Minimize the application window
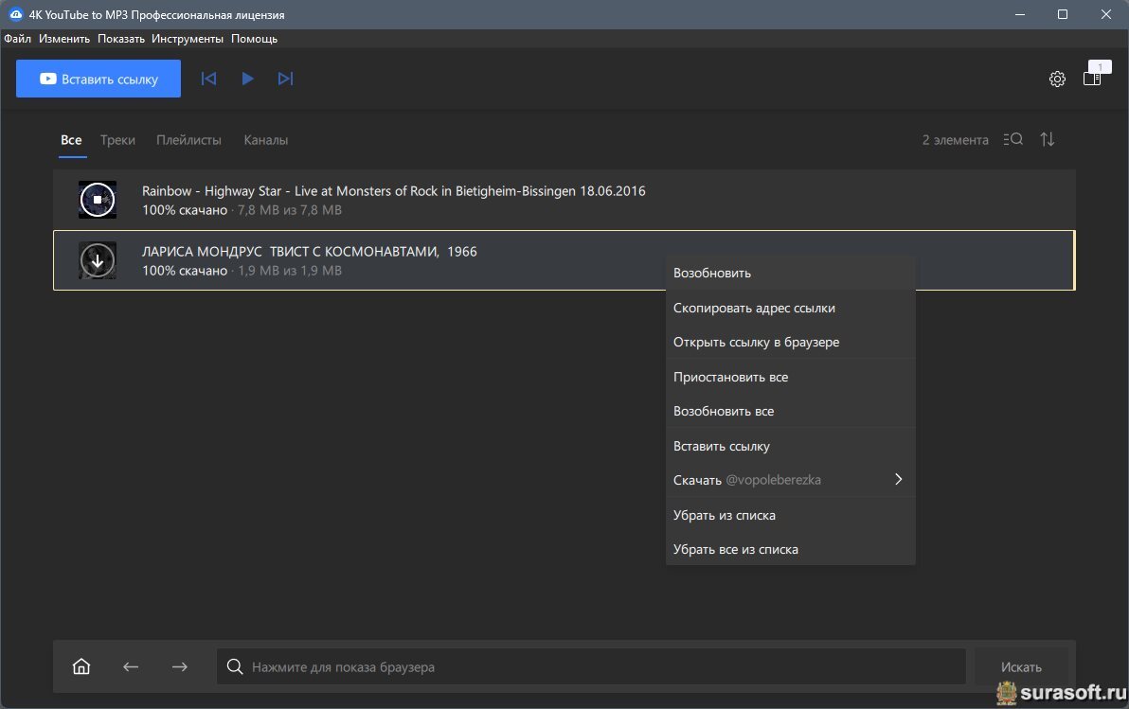Viewport: 1129px width, 709px height. click(1019, 14)
